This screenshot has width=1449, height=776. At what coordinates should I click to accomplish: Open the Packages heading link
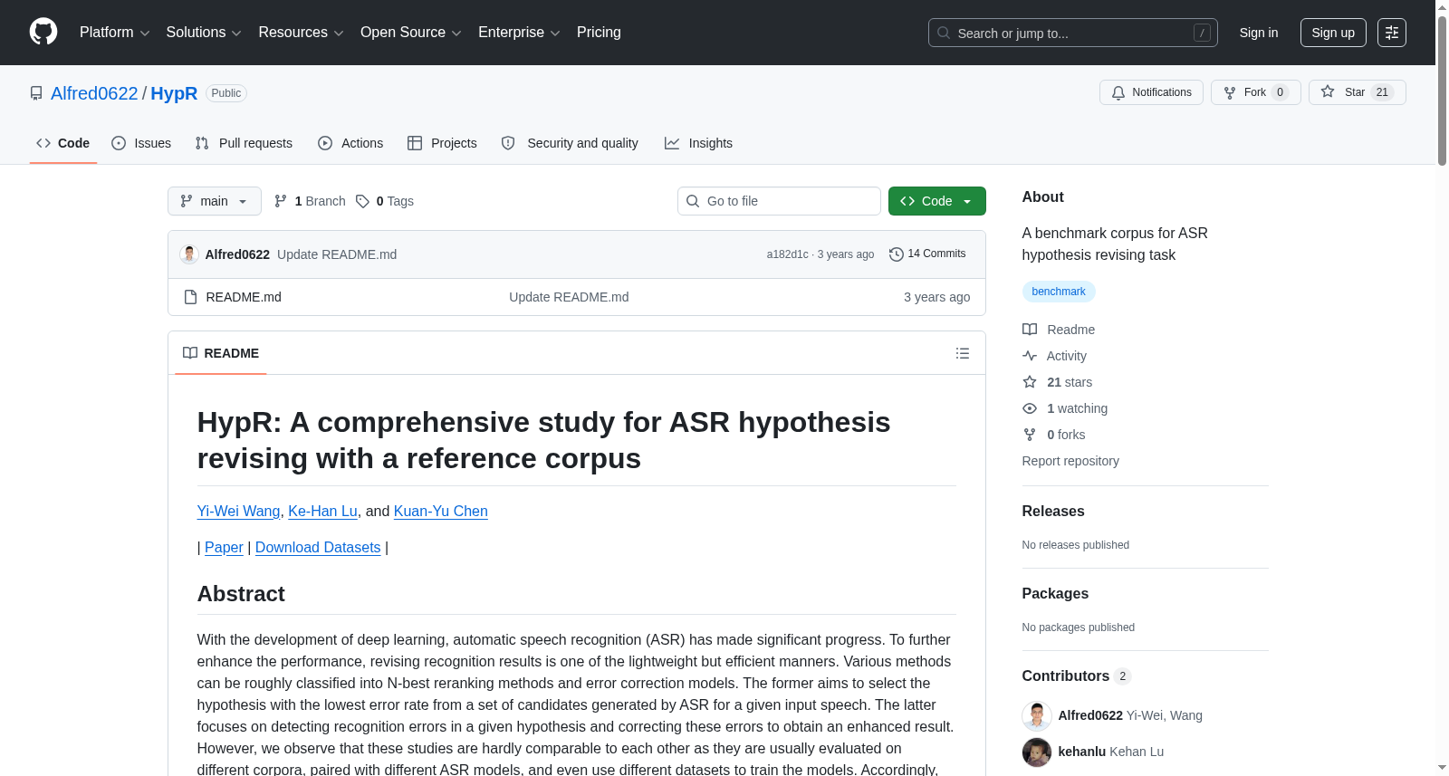pos(1055,594)
